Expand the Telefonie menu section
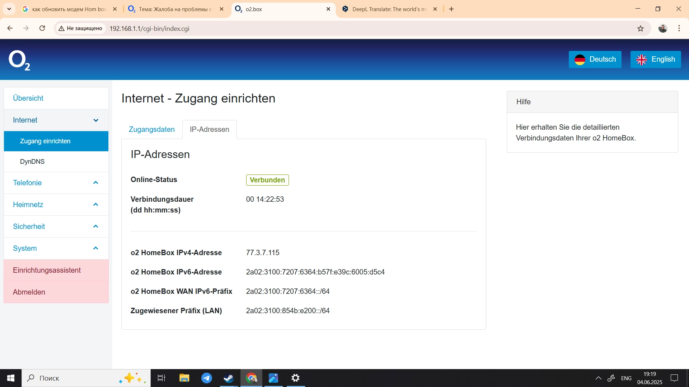 click(x=56, y=183)
